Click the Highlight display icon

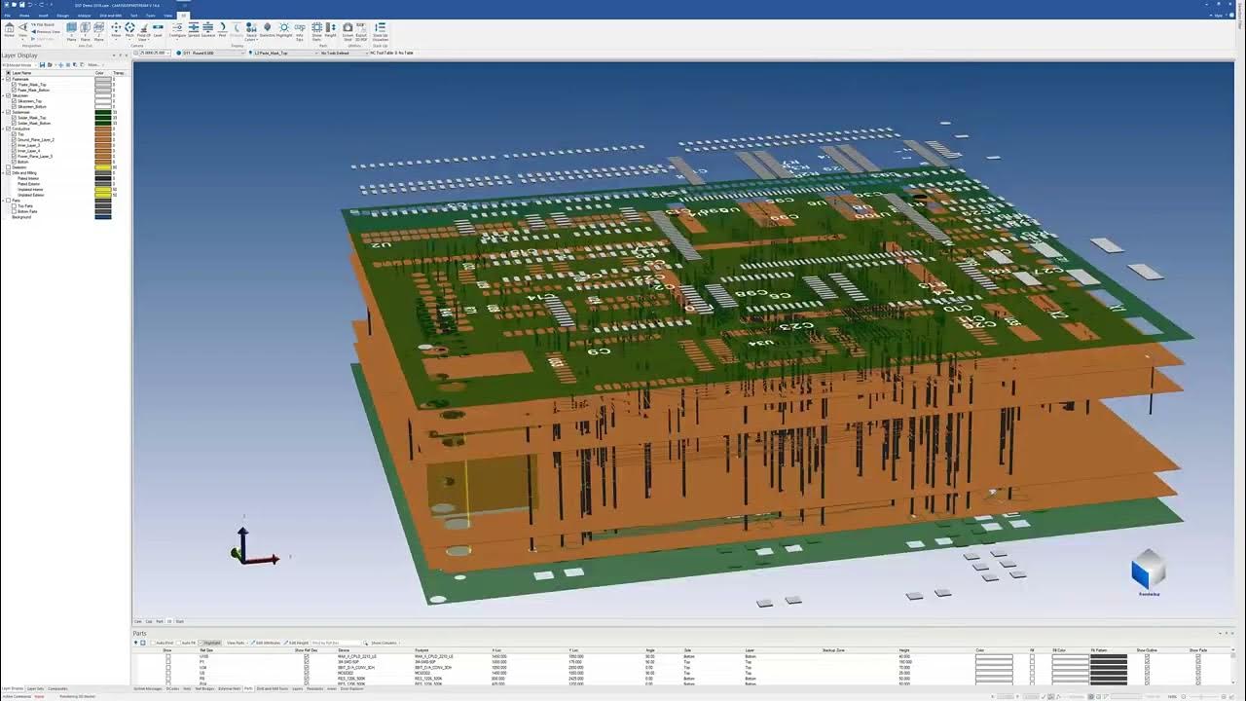coord(283,29)
